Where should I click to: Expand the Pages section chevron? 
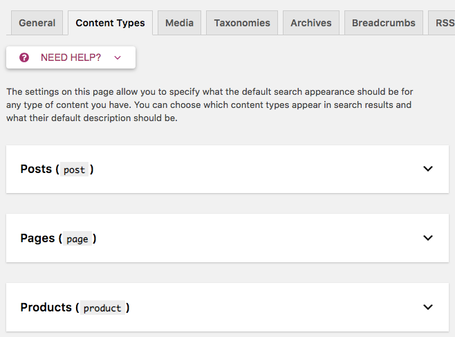pos(428,238)
